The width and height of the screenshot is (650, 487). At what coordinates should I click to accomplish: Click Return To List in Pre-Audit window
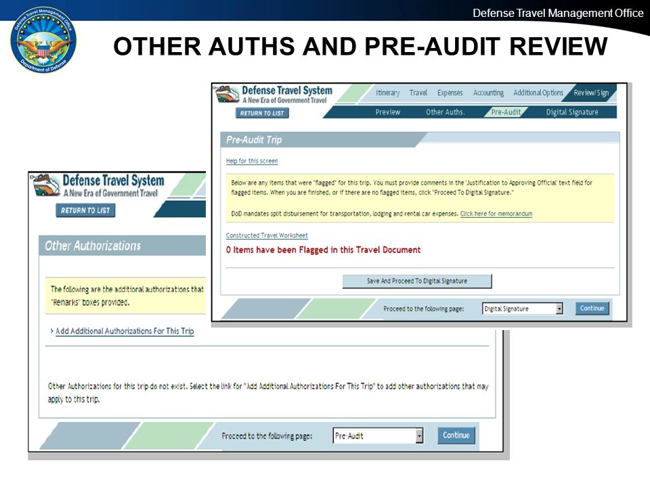coord(262,113)
